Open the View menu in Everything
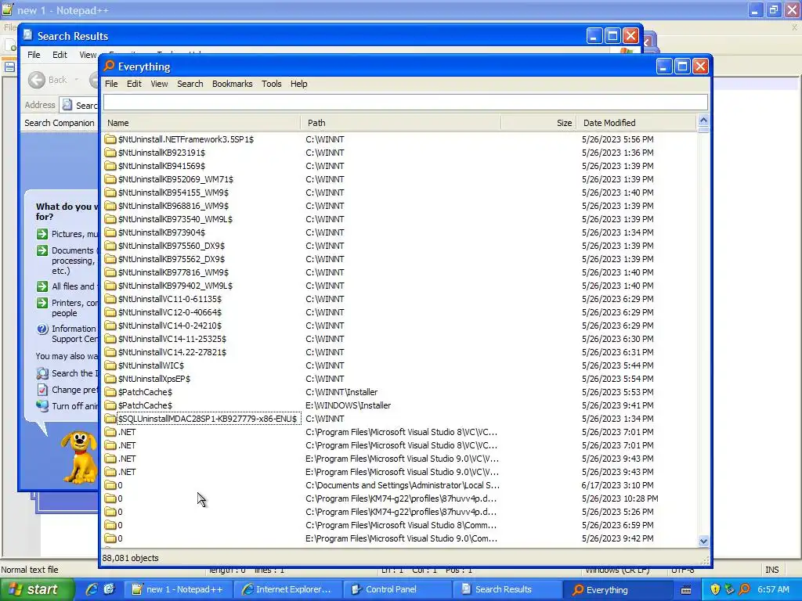The height and width of the screenshot is (601, 802). coord(159,84)
